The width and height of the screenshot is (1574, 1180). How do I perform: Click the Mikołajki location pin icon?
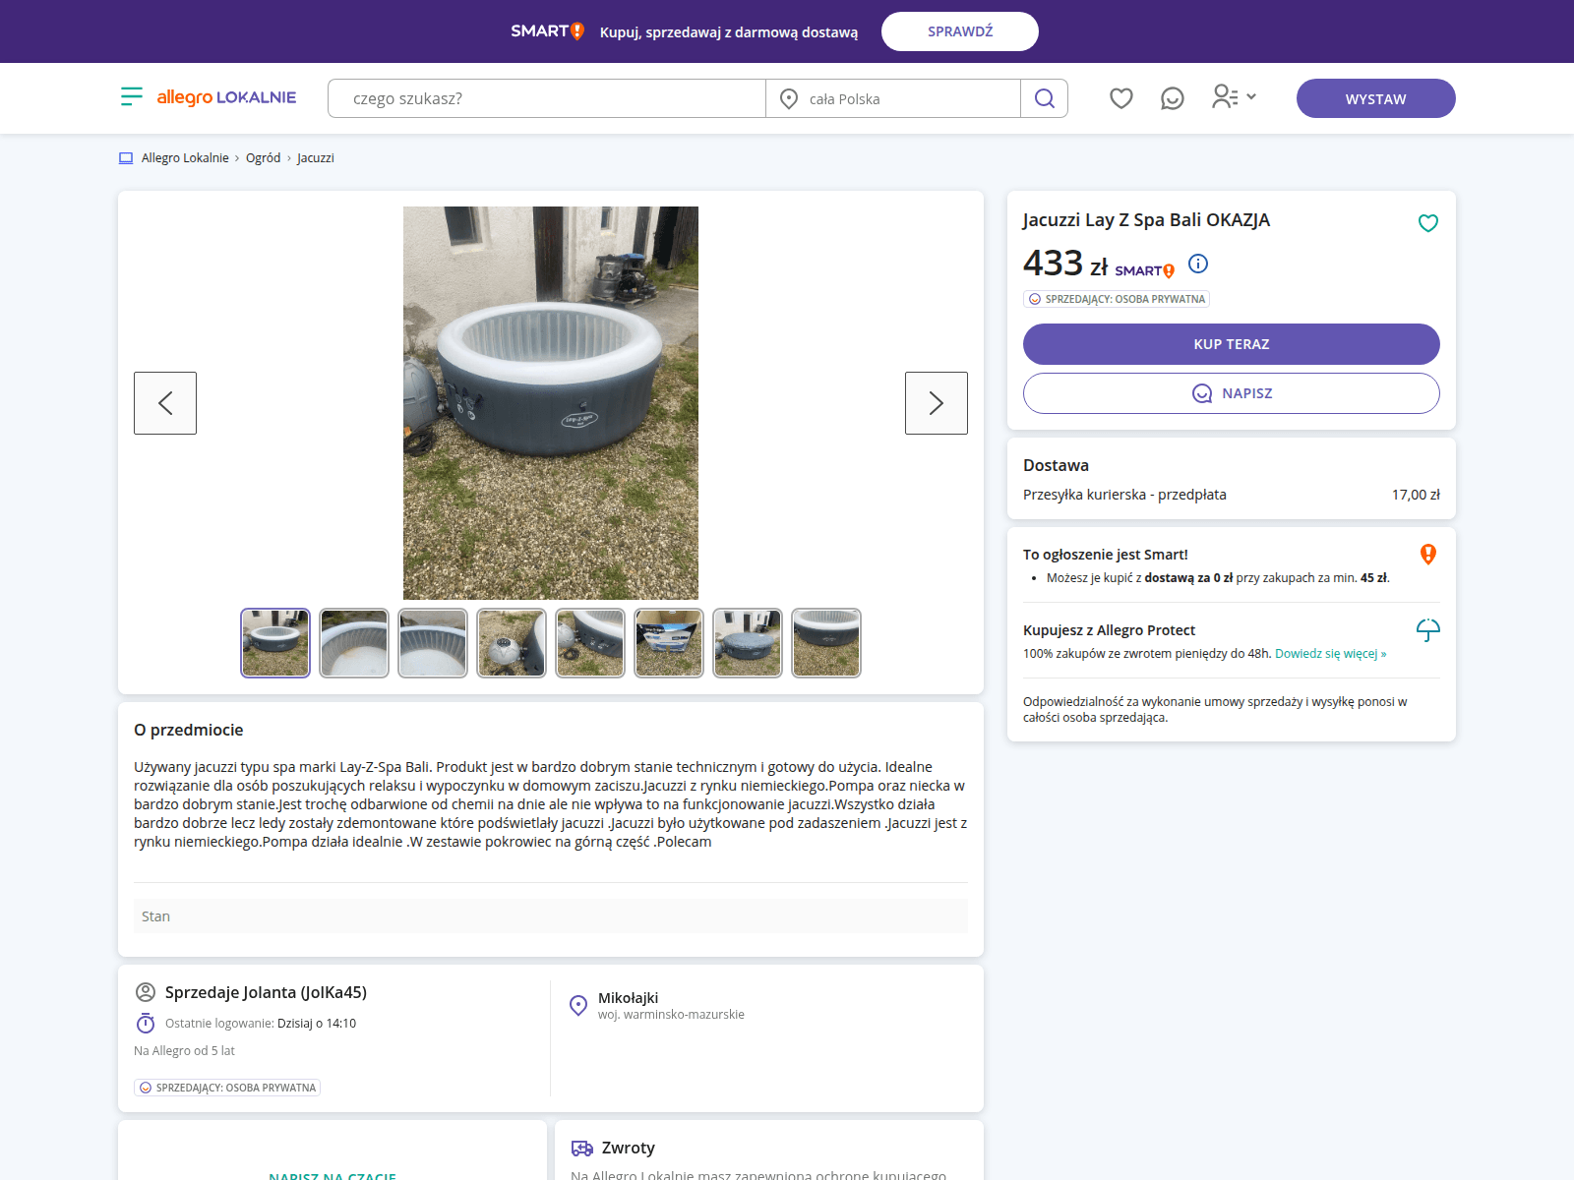(578, 1005)
